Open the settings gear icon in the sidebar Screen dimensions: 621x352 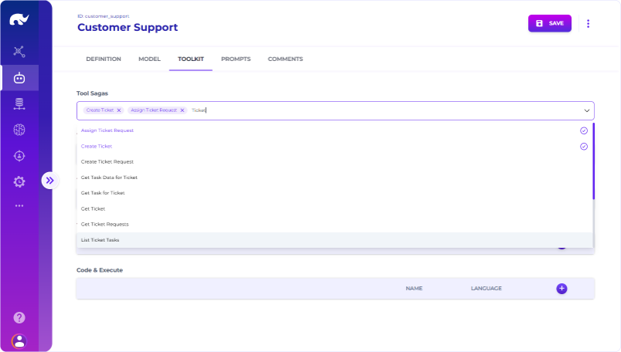pyautogui.click(x=19, y=182)
